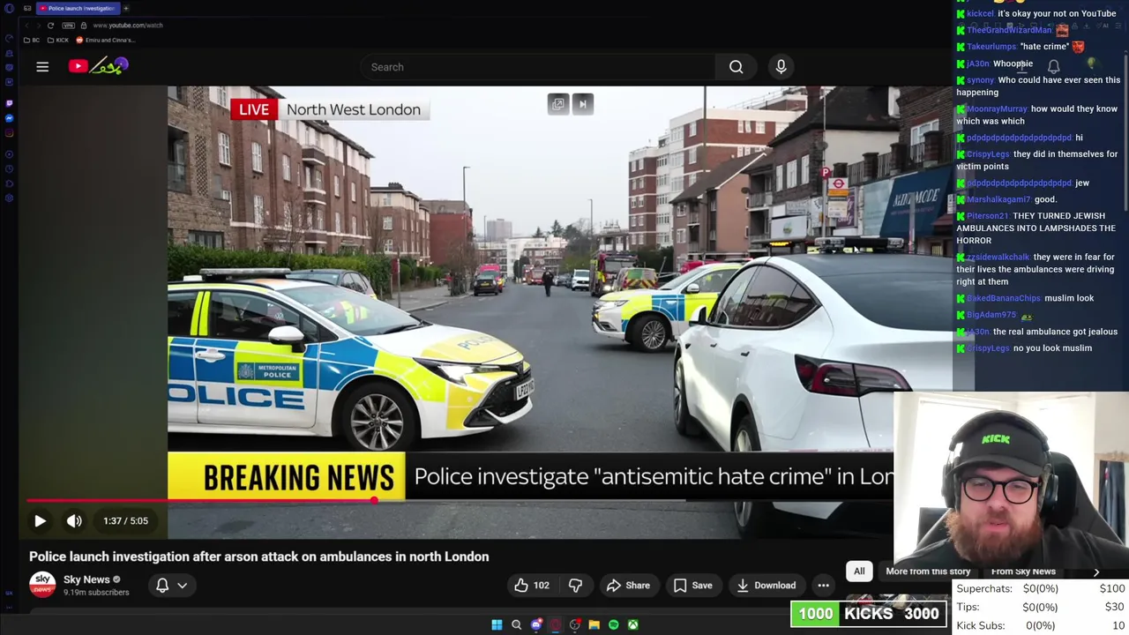Open Windows taskbar search

click(516, 625)
